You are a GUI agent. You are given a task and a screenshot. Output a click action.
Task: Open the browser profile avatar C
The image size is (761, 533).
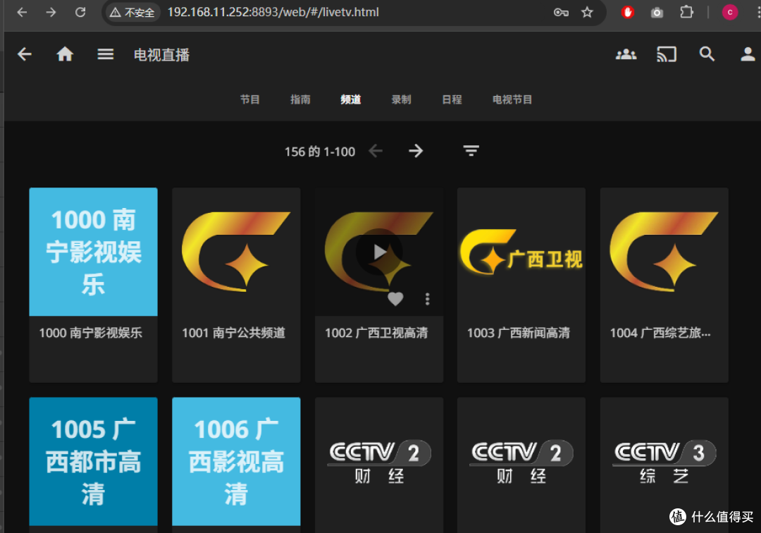[x=730, y=12]
